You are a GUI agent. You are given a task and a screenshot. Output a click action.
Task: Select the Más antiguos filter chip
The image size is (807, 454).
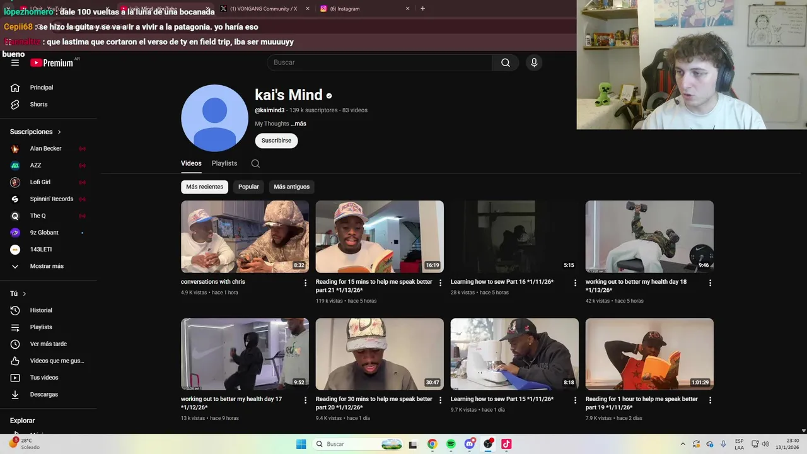[x=291, y=187]
